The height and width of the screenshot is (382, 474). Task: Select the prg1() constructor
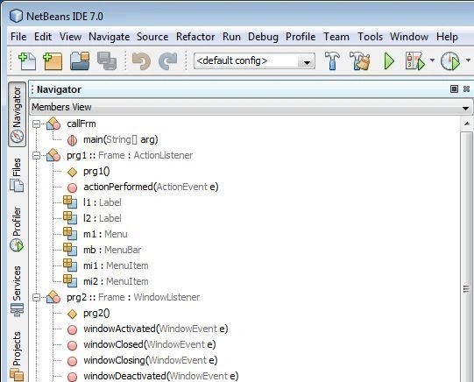coord(96,172)
